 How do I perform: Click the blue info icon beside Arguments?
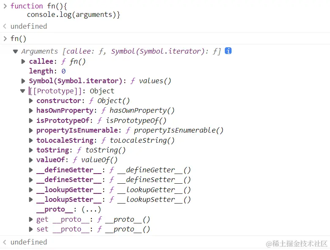tap(228, 51)
